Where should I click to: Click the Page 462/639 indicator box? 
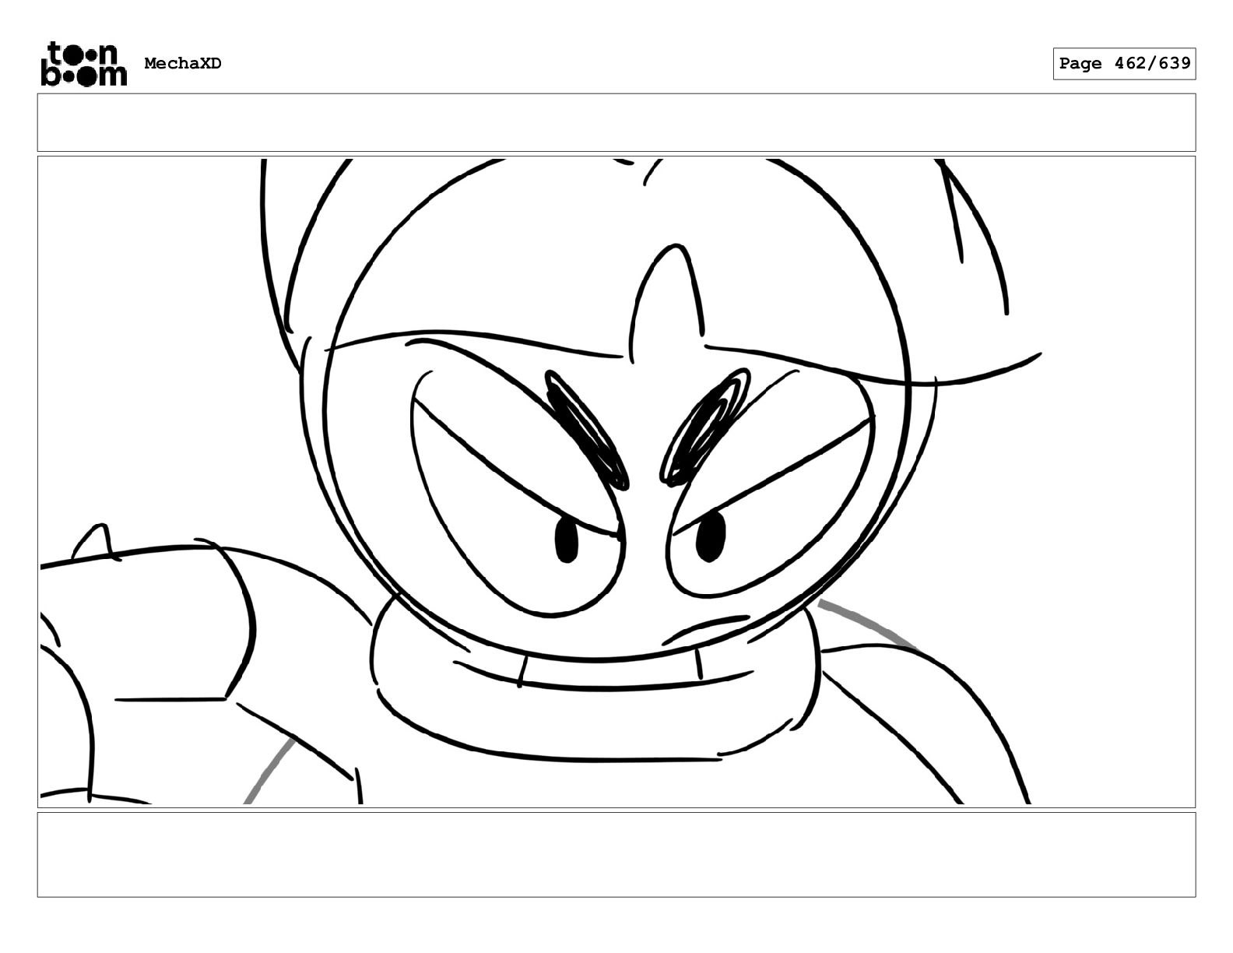(x=1124, y=64)
